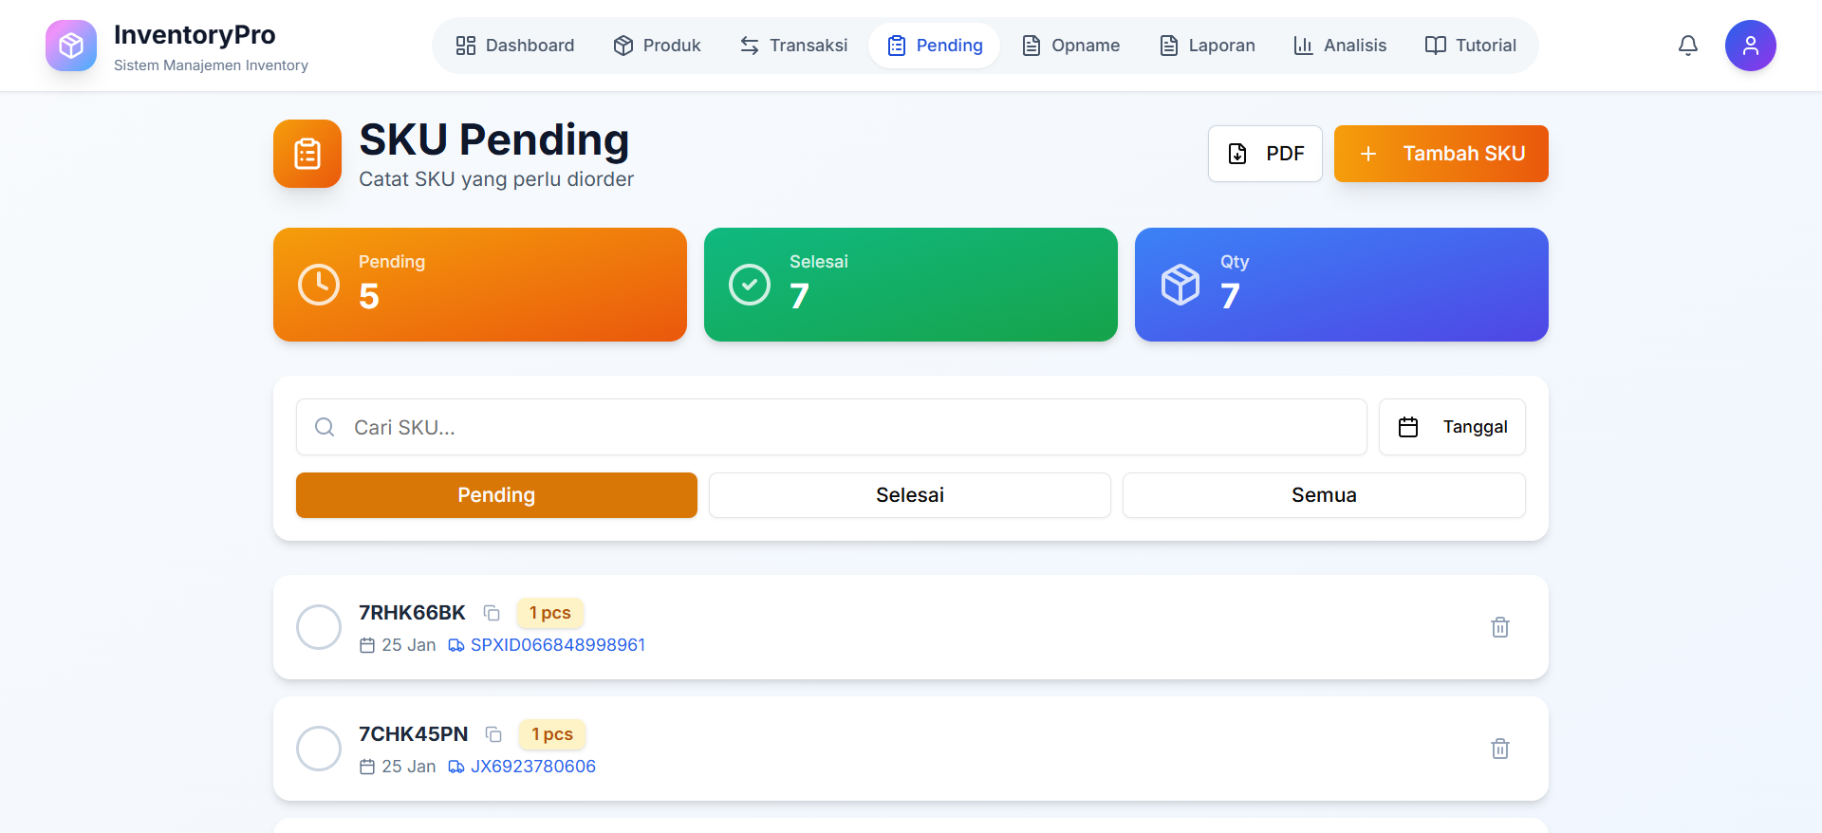Click the Cari SKU search field
This screenshot has width=1822, height=833.
(x=831, y=427)
